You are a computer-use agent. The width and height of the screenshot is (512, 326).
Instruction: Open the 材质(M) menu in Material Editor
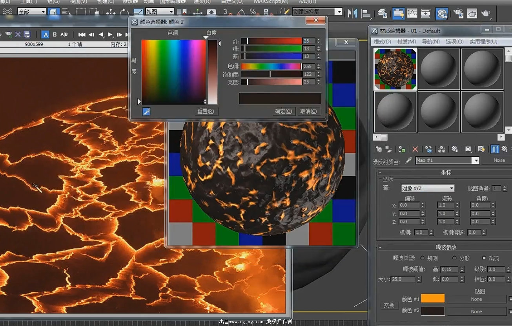click(x=406, y=42)
